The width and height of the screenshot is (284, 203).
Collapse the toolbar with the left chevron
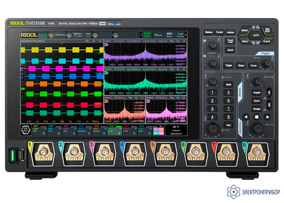click(x=141, y=35)
